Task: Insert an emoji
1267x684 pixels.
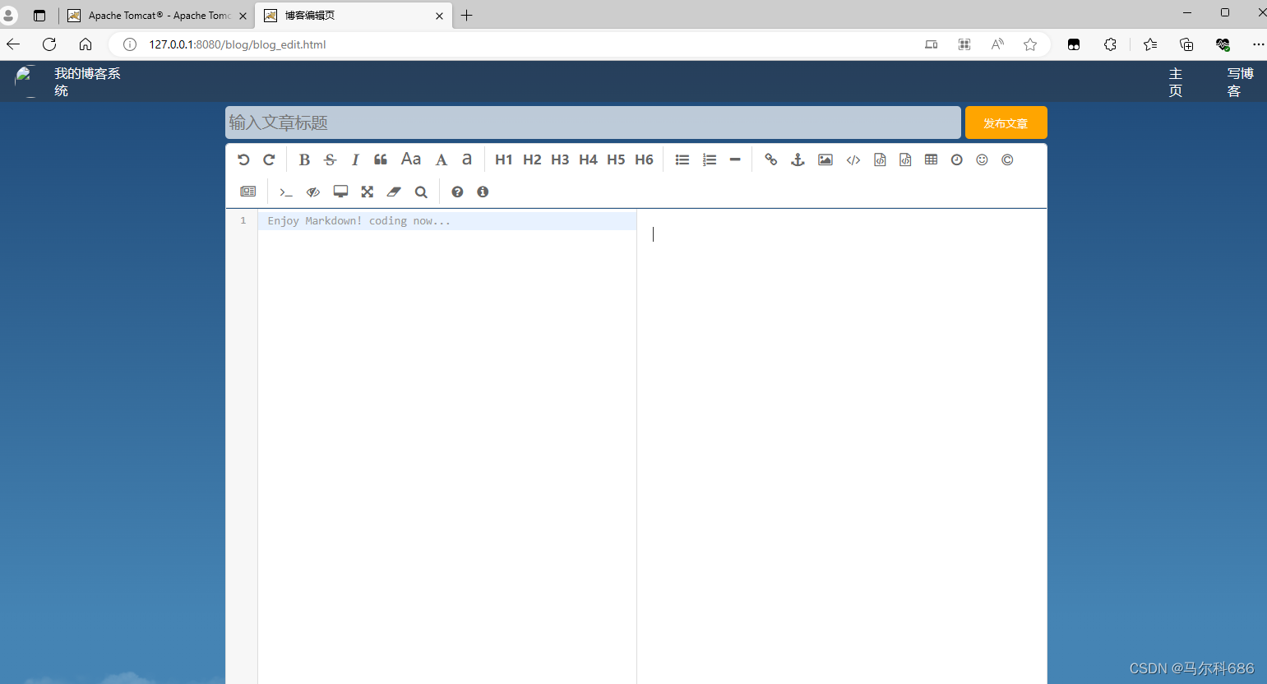Action: (x=982, y=159)
